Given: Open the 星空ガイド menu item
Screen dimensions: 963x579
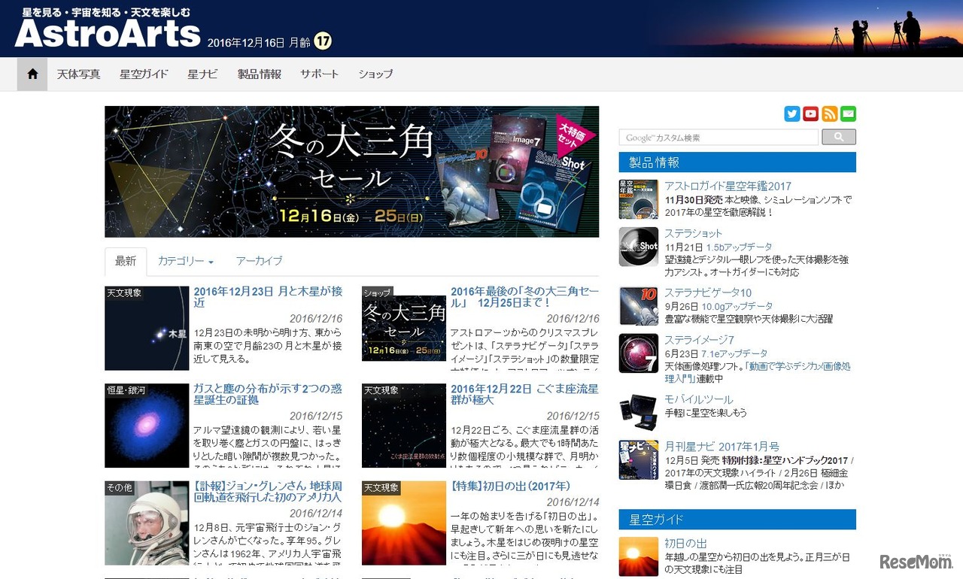Looking at the screenshot, I should coord(143,74).
